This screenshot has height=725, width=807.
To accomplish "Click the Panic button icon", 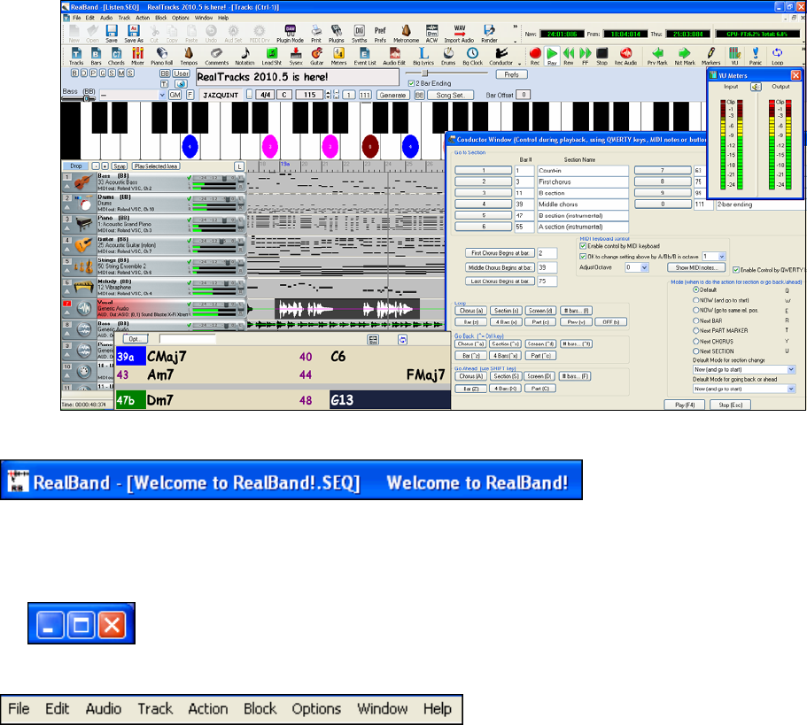I will click(x=755, y=56).
